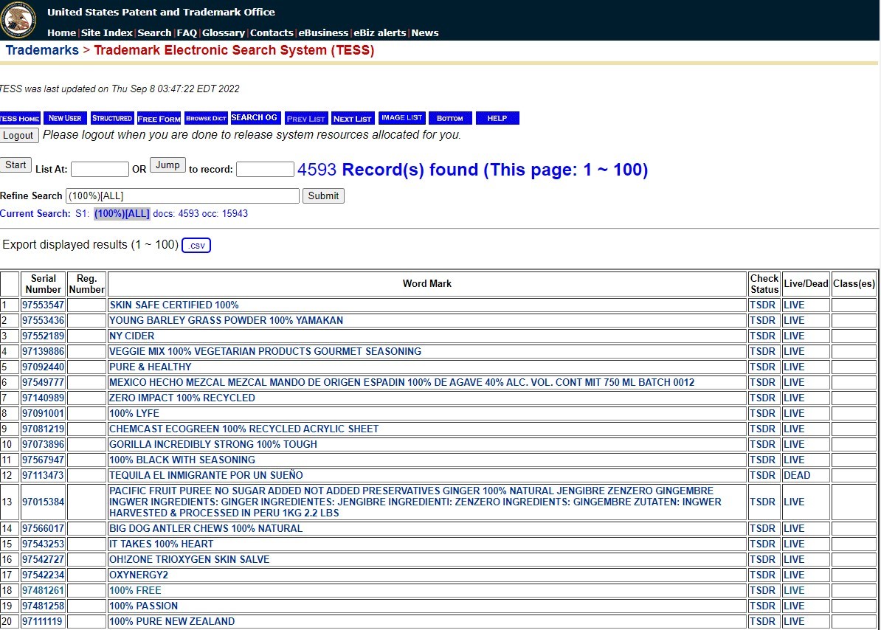Image resolution: width=881 pixels, height=630 pixels.
Task: Open the SKIN SAFE CERTIFIED 100% mark
Action: [174, 305]
